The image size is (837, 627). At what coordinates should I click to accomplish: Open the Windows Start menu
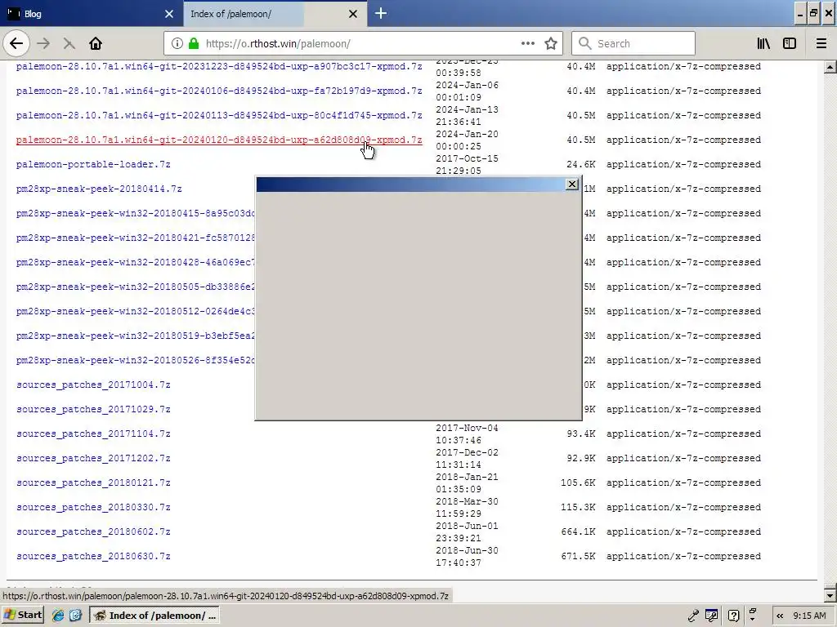click(x=22, y=616)
